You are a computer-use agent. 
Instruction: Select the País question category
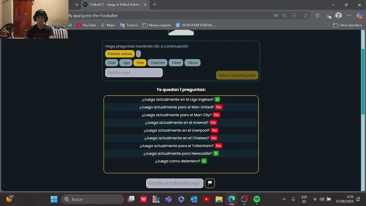140,63
